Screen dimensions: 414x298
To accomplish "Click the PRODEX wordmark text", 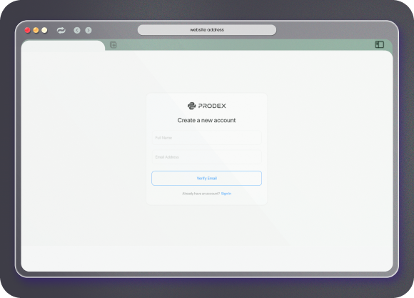I will [212, 106].
